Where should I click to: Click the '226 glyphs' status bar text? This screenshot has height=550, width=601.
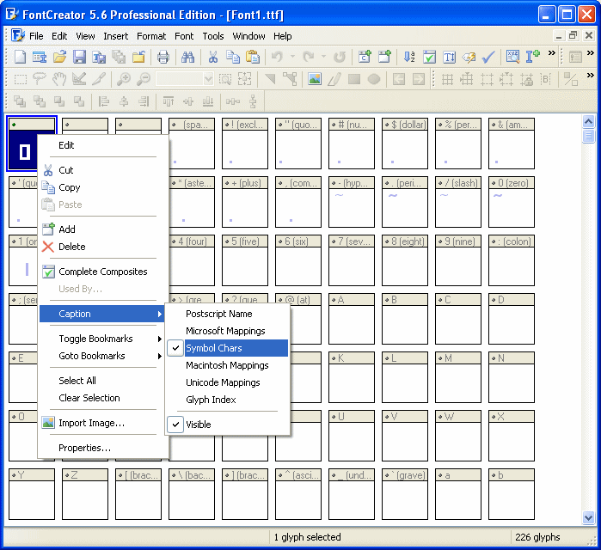pyautogui.click(x=537, y=537)
